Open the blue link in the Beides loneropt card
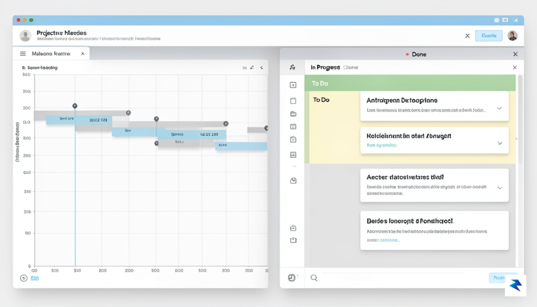Image resolution: width=537 pixels, height=307 pixels. [390, 240]
